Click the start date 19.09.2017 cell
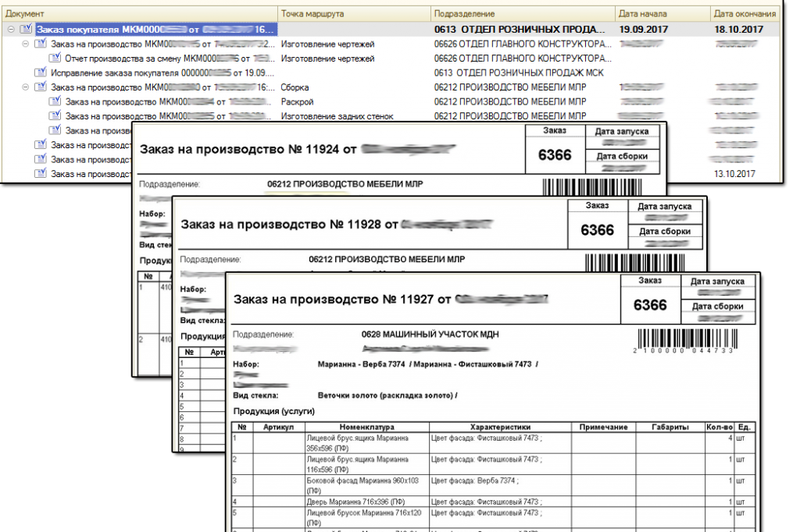This screenshot has height=532, width=800. point(644,30)
